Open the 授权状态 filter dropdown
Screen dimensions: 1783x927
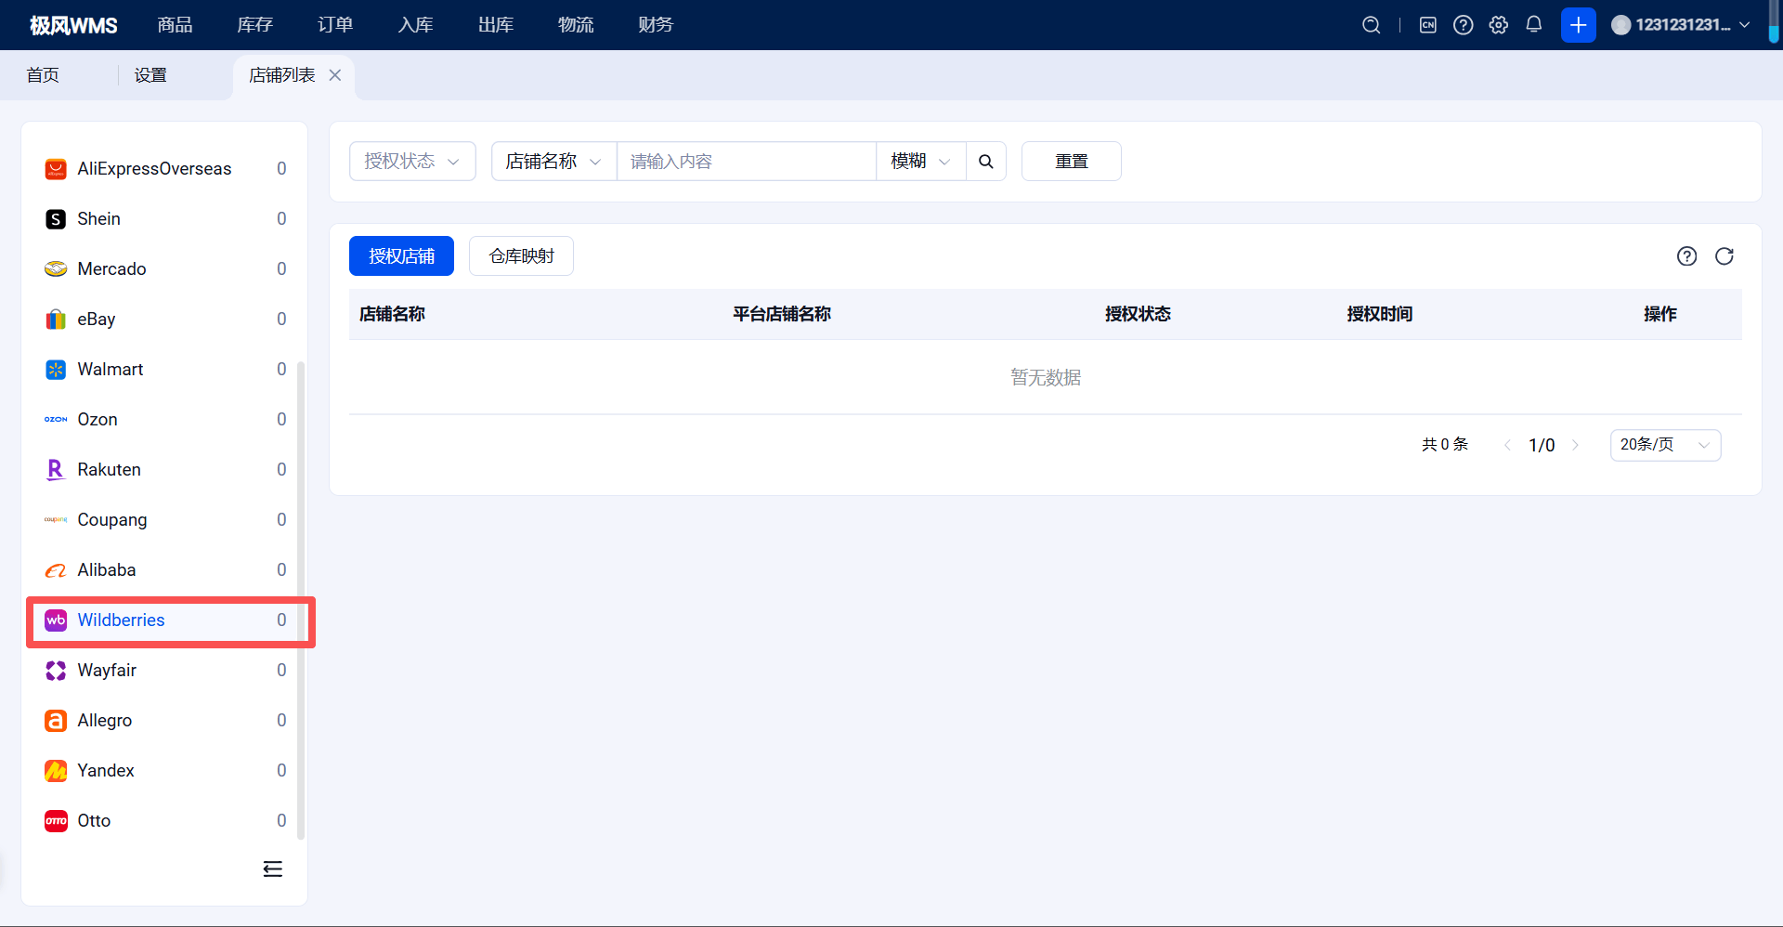[x=412, y=162]
